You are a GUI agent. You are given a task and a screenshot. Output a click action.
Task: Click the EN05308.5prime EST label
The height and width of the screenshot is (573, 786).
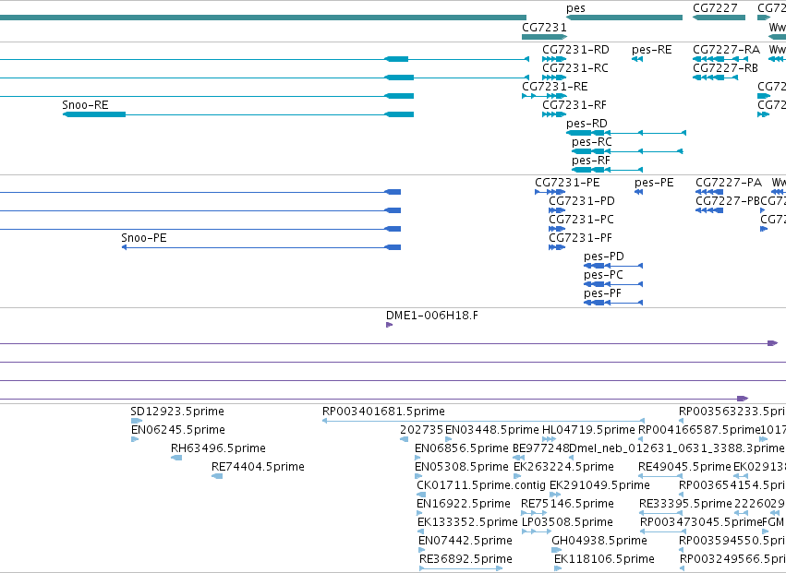(462, 467)
